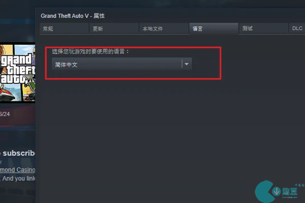This screenshot has width=305, height=203.
Task: Go to the 测试 tab
Action: (x=263, y=28)
